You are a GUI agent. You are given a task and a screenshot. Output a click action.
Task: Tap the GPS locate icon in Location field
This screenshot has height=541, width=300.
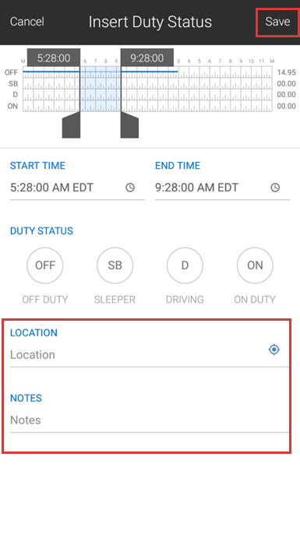coord(274,350)
